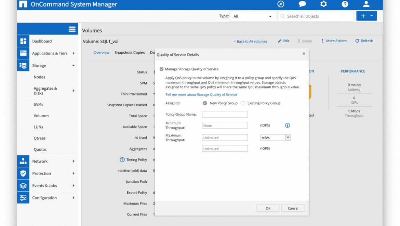Click the Configuration sliders icon
The image size is (400, 226).
(x=23, y=198)
